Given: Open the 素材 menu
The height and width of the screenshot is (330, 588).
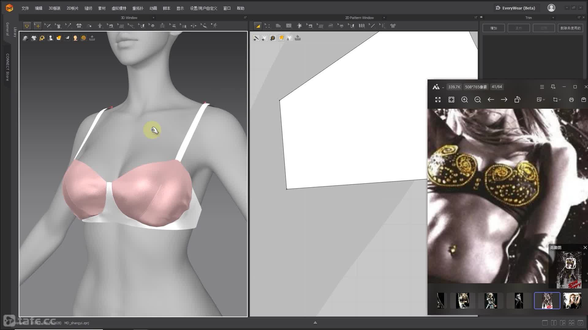Looking at the screenshot, I should point(102,8).
